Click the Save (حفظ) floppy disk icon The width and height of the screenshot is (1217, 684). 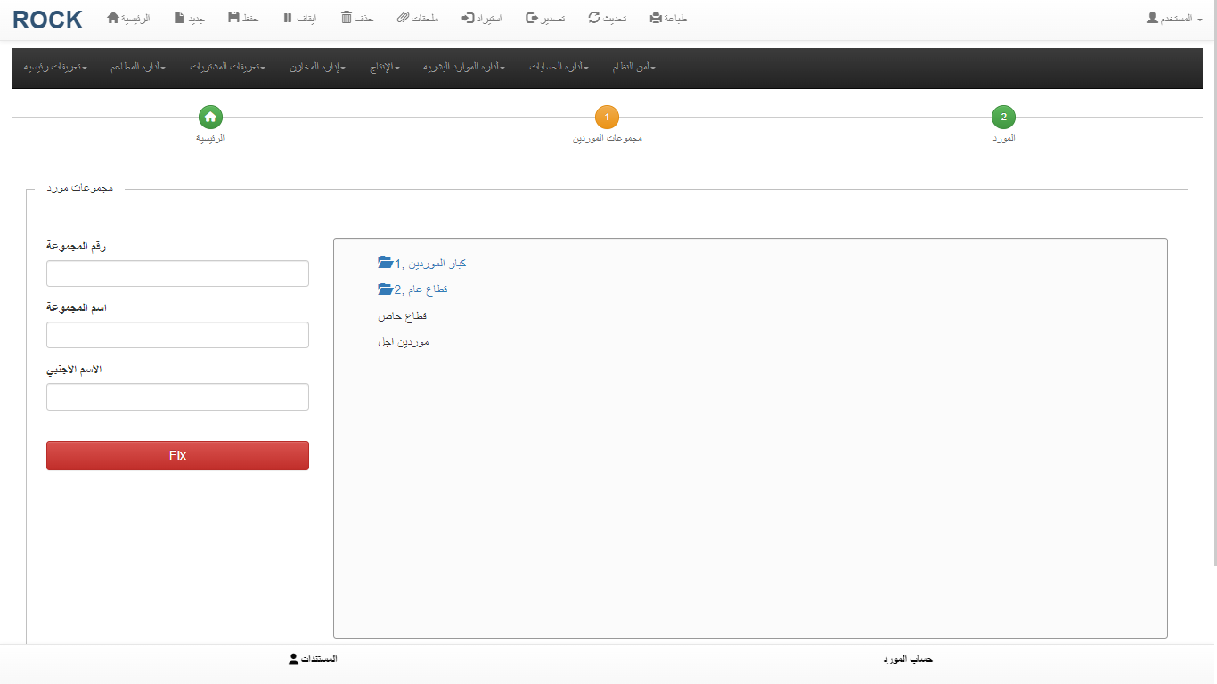[x=233, y=18]
